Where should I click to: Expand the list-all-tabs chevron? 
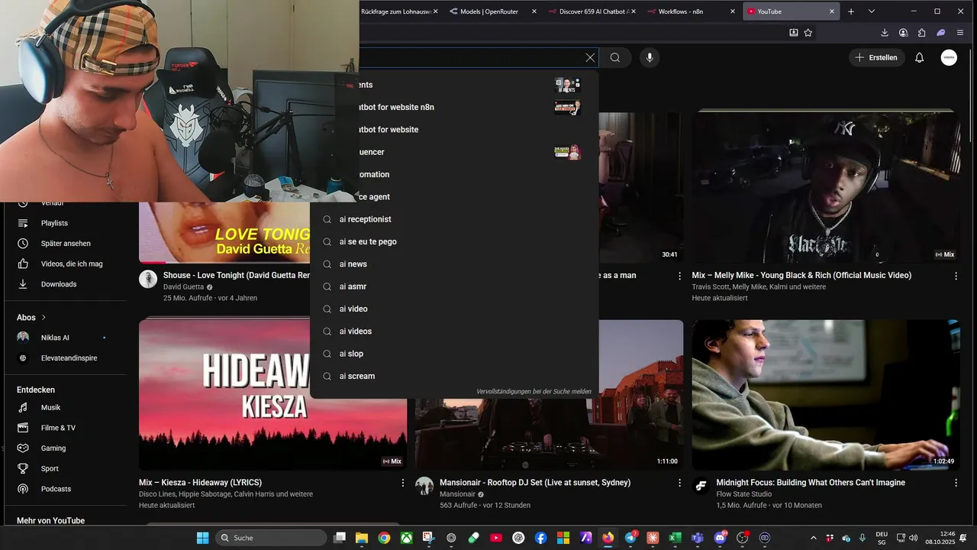[872, 11]
